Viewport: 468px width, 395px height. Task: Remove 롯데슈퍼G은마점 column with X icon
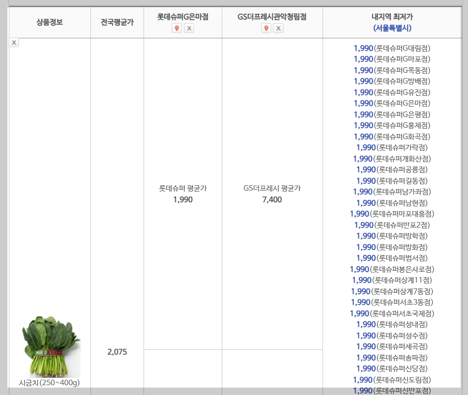point(189,28)
